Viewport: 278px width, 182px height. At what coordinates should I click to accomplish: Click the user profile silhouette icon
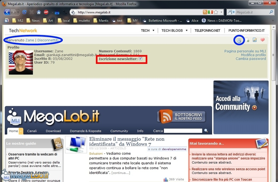[239, 40]
